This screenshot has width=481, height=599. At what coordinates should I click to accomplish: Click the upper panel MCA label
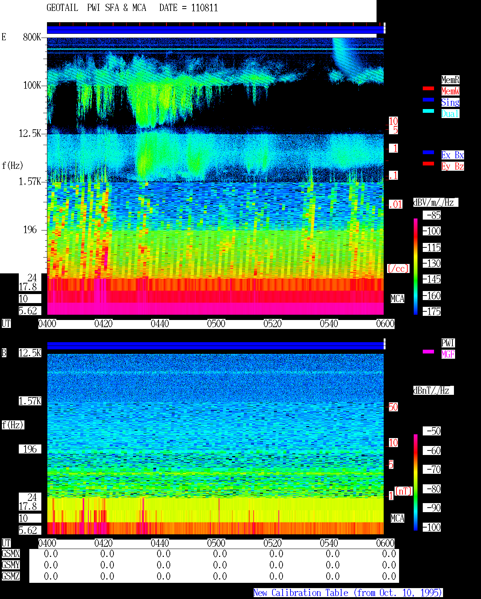398,299
